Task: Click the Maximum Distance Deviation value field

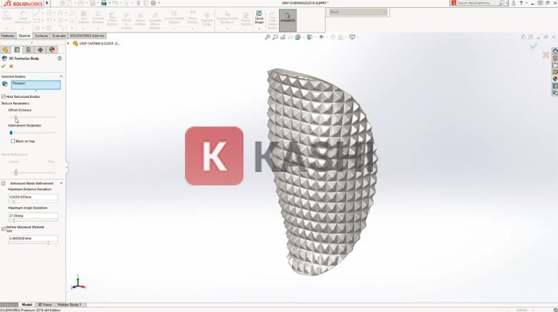Action: tap(33, 197)
